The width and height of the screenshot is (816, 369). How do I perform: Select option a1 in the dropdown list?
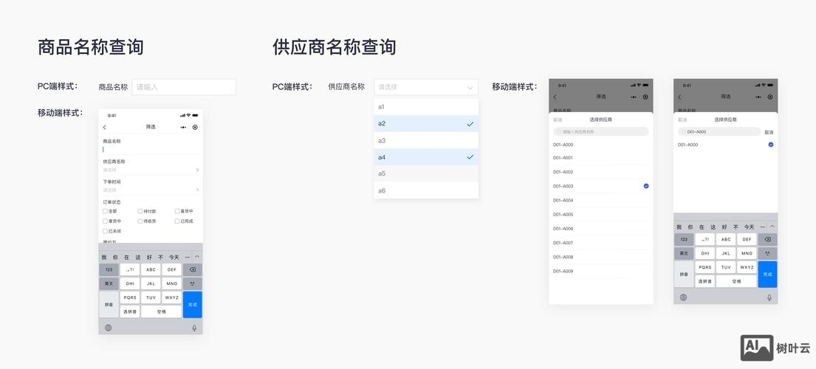pos(425,107)
